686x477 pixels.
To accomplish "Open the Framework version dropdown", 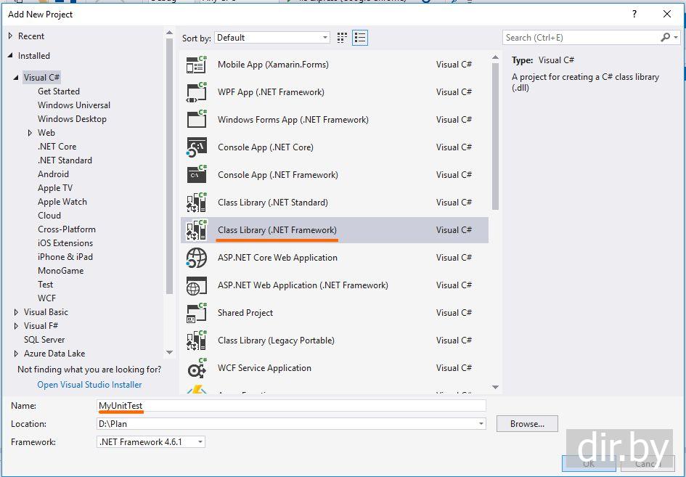I will (x=151, y=441).
